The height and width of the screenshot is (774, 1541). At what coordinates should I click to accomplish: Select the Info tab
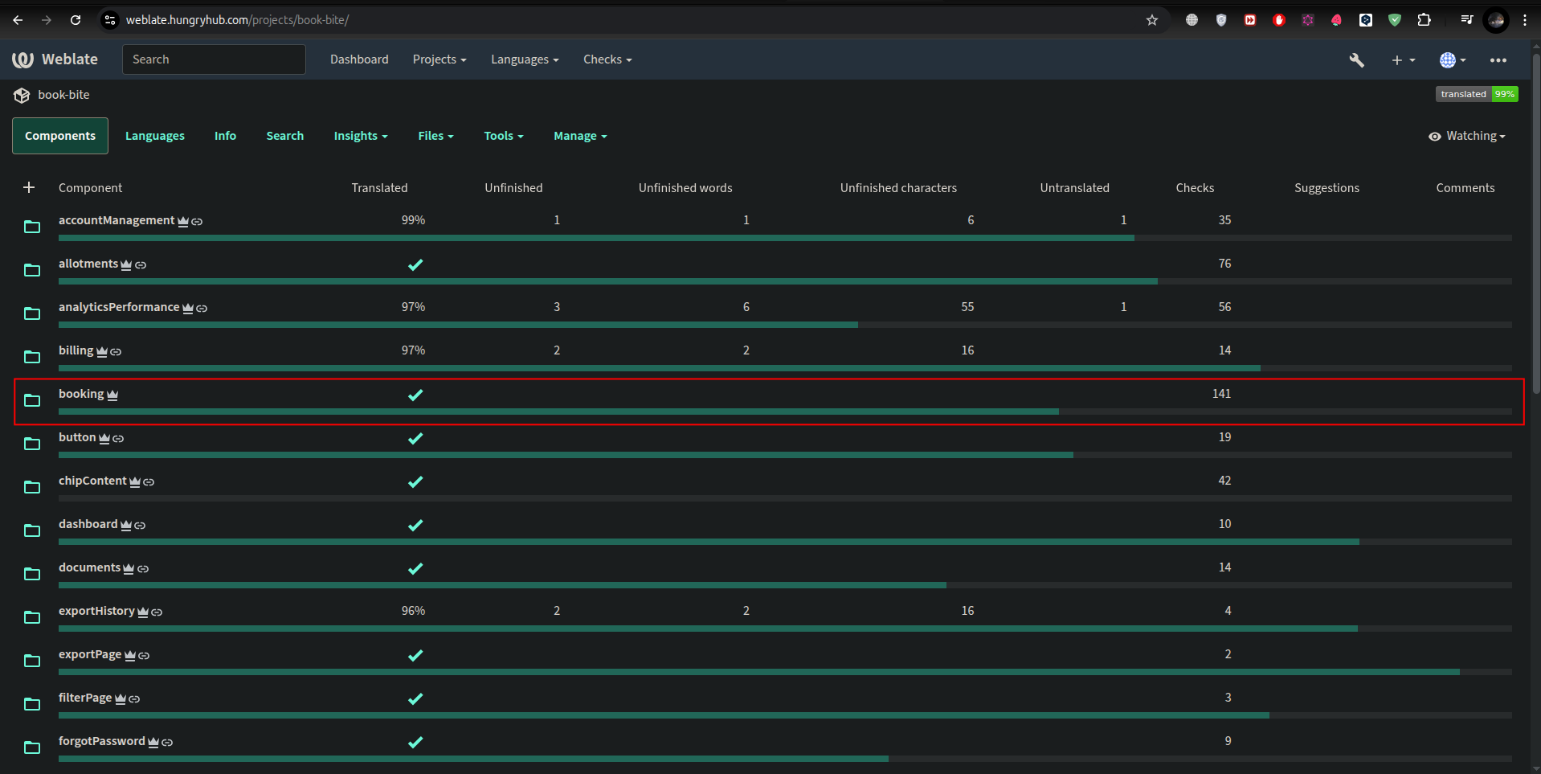tap(225, 136)
